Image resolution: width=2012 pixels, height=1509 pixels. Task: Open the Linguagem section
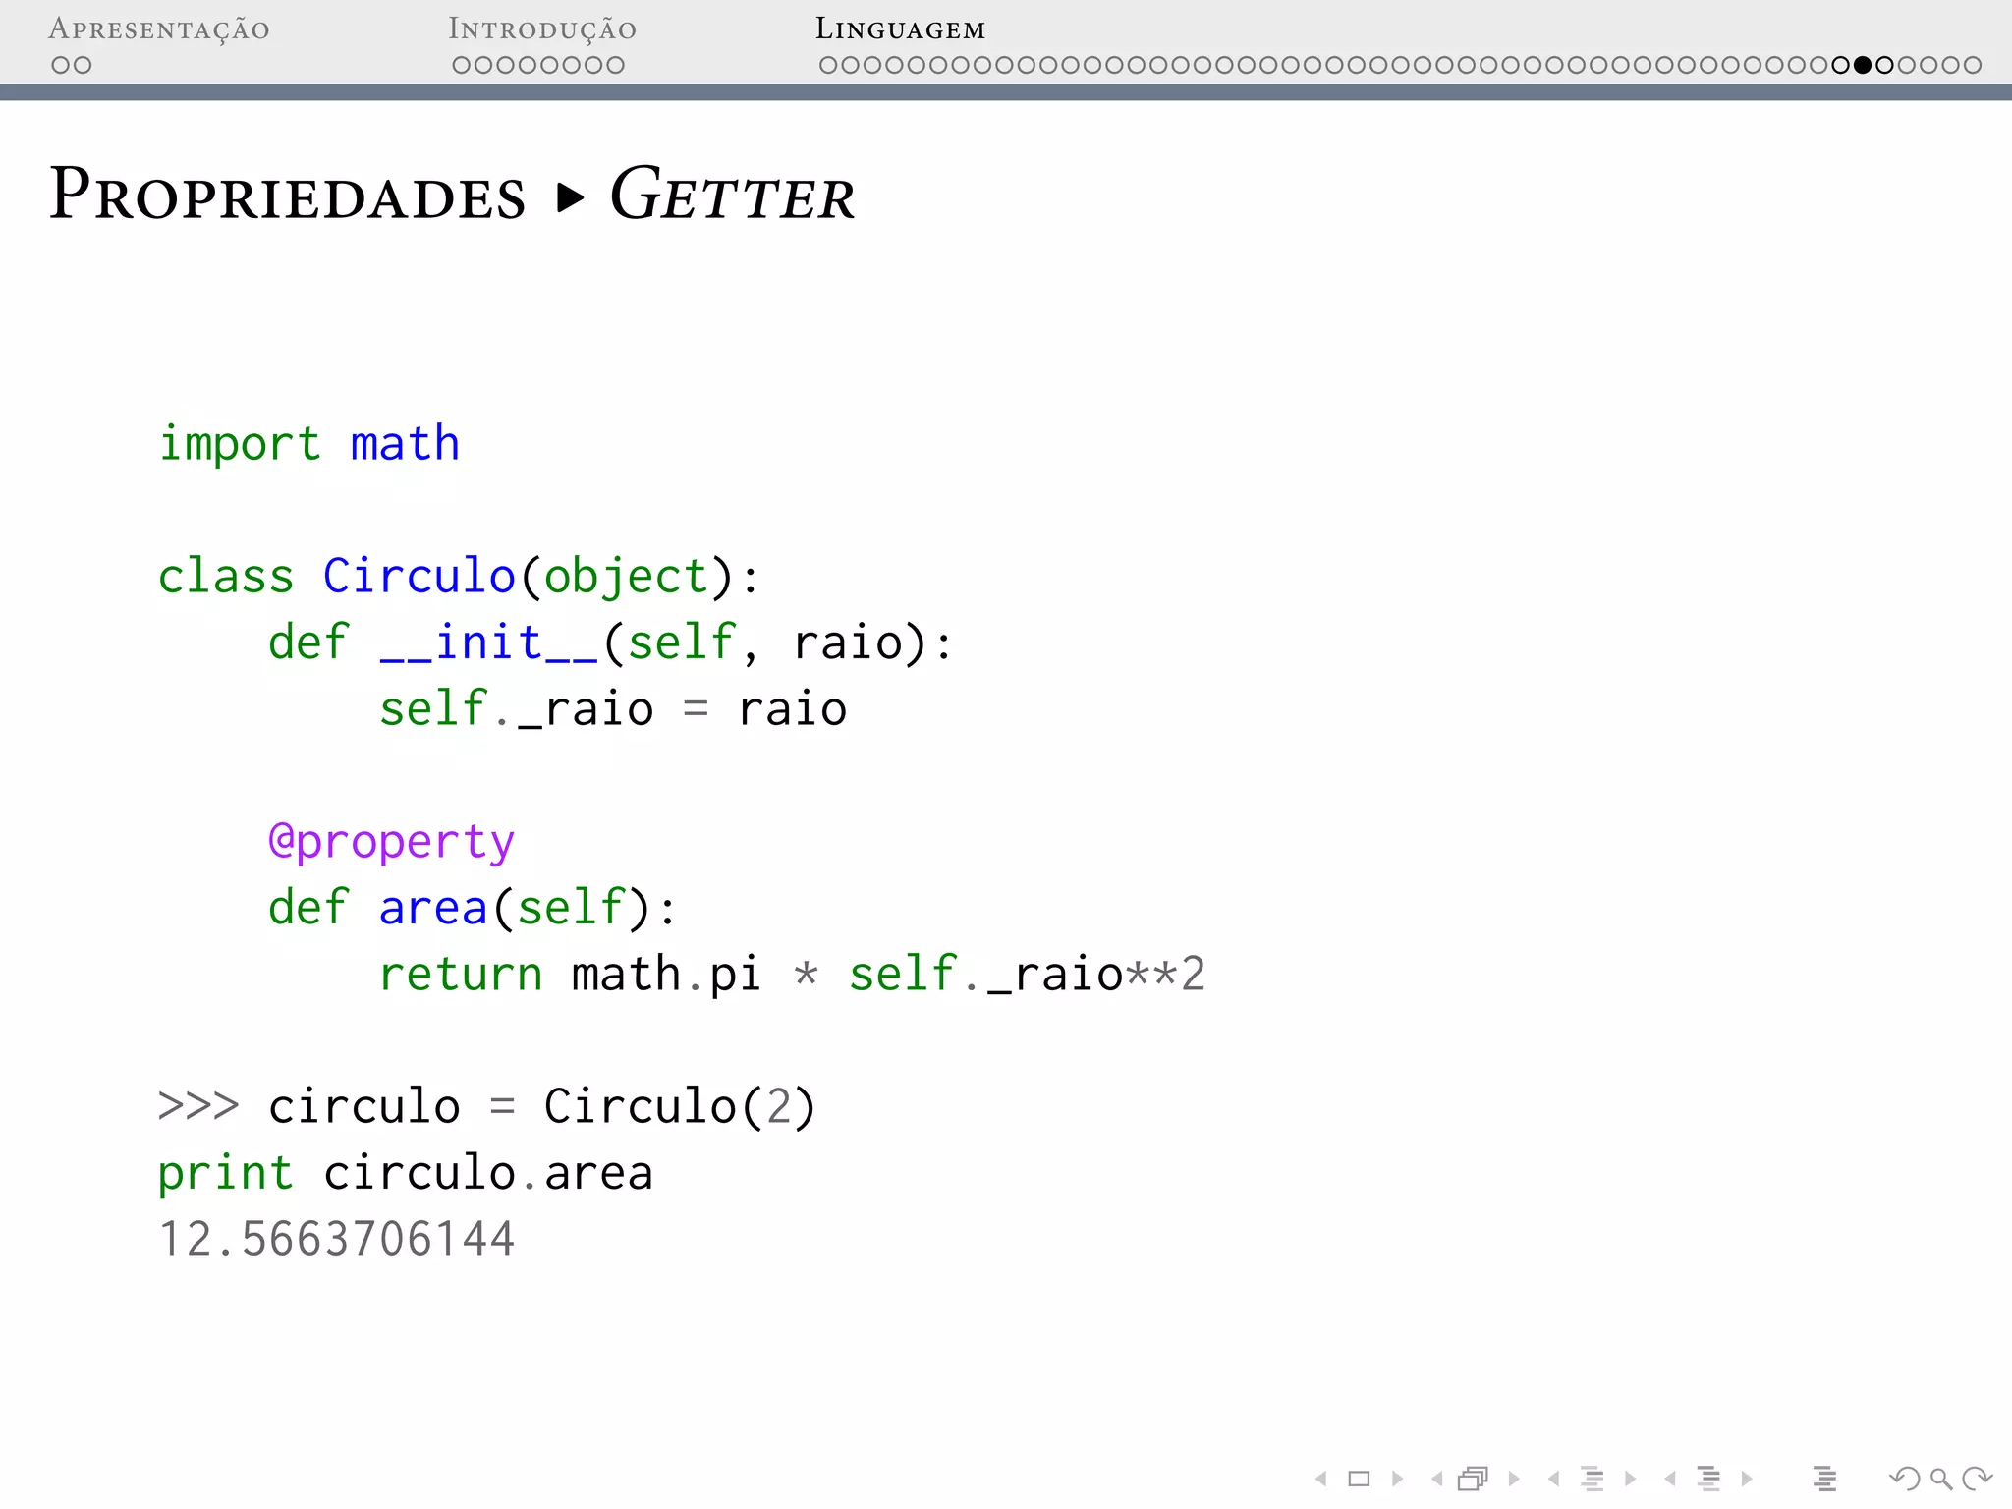coord(900,29)
